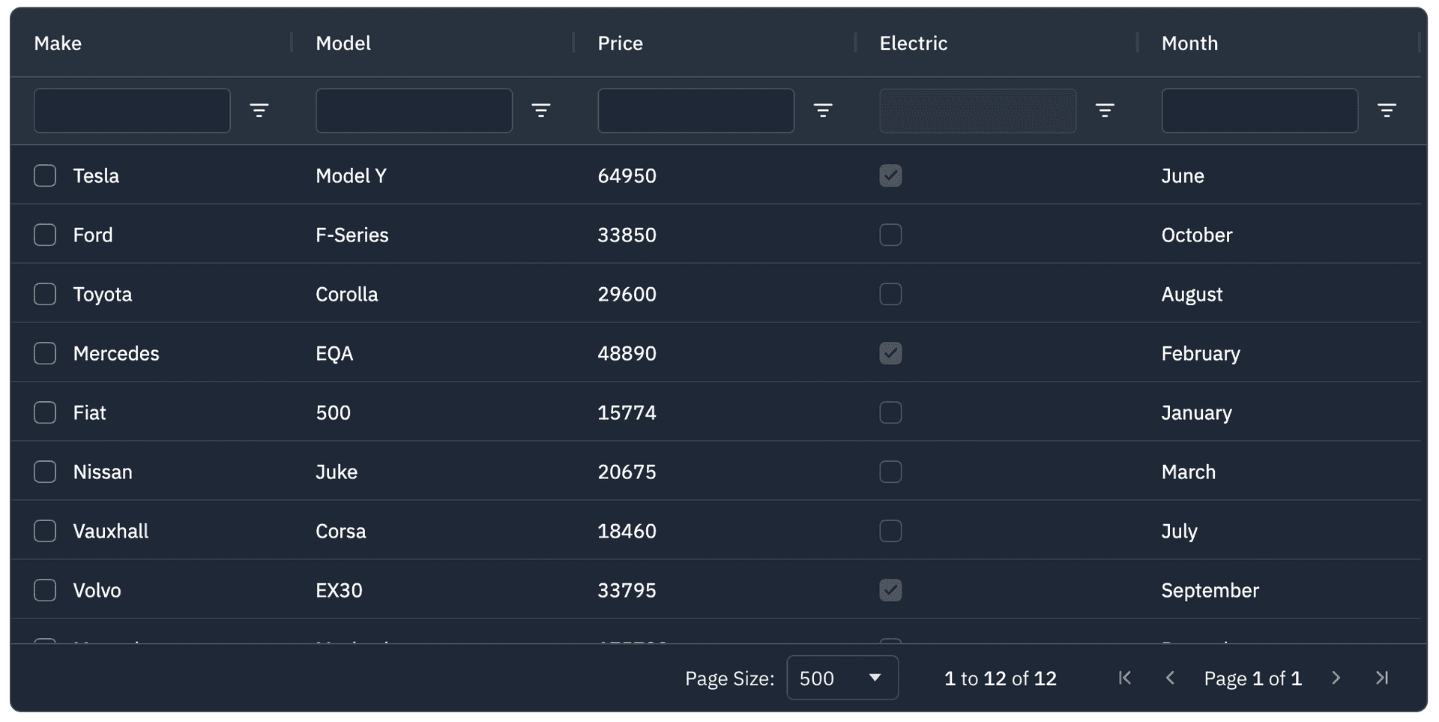Screen dimensions: 1439x722
Task: Click the Ford make cell
Action: pos(93,235)
